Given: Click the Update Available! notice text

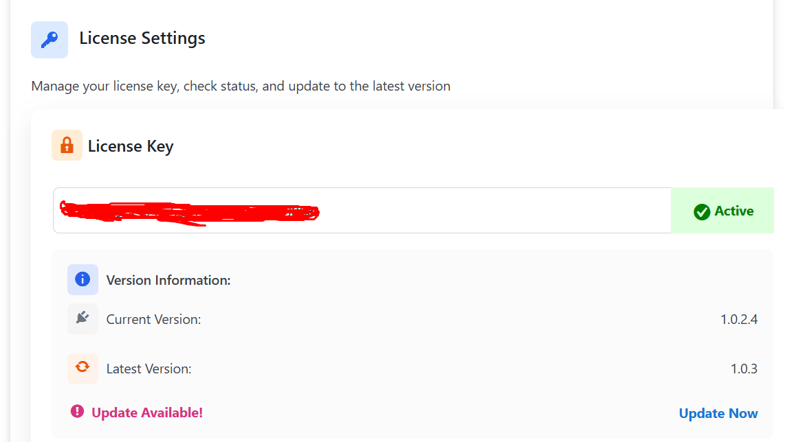Looking at the screenshot, I should [147, 412].
